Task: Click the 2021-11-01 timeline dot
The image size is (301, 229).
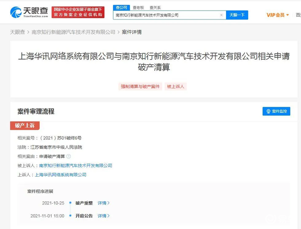Action: (x=70, y=216)
